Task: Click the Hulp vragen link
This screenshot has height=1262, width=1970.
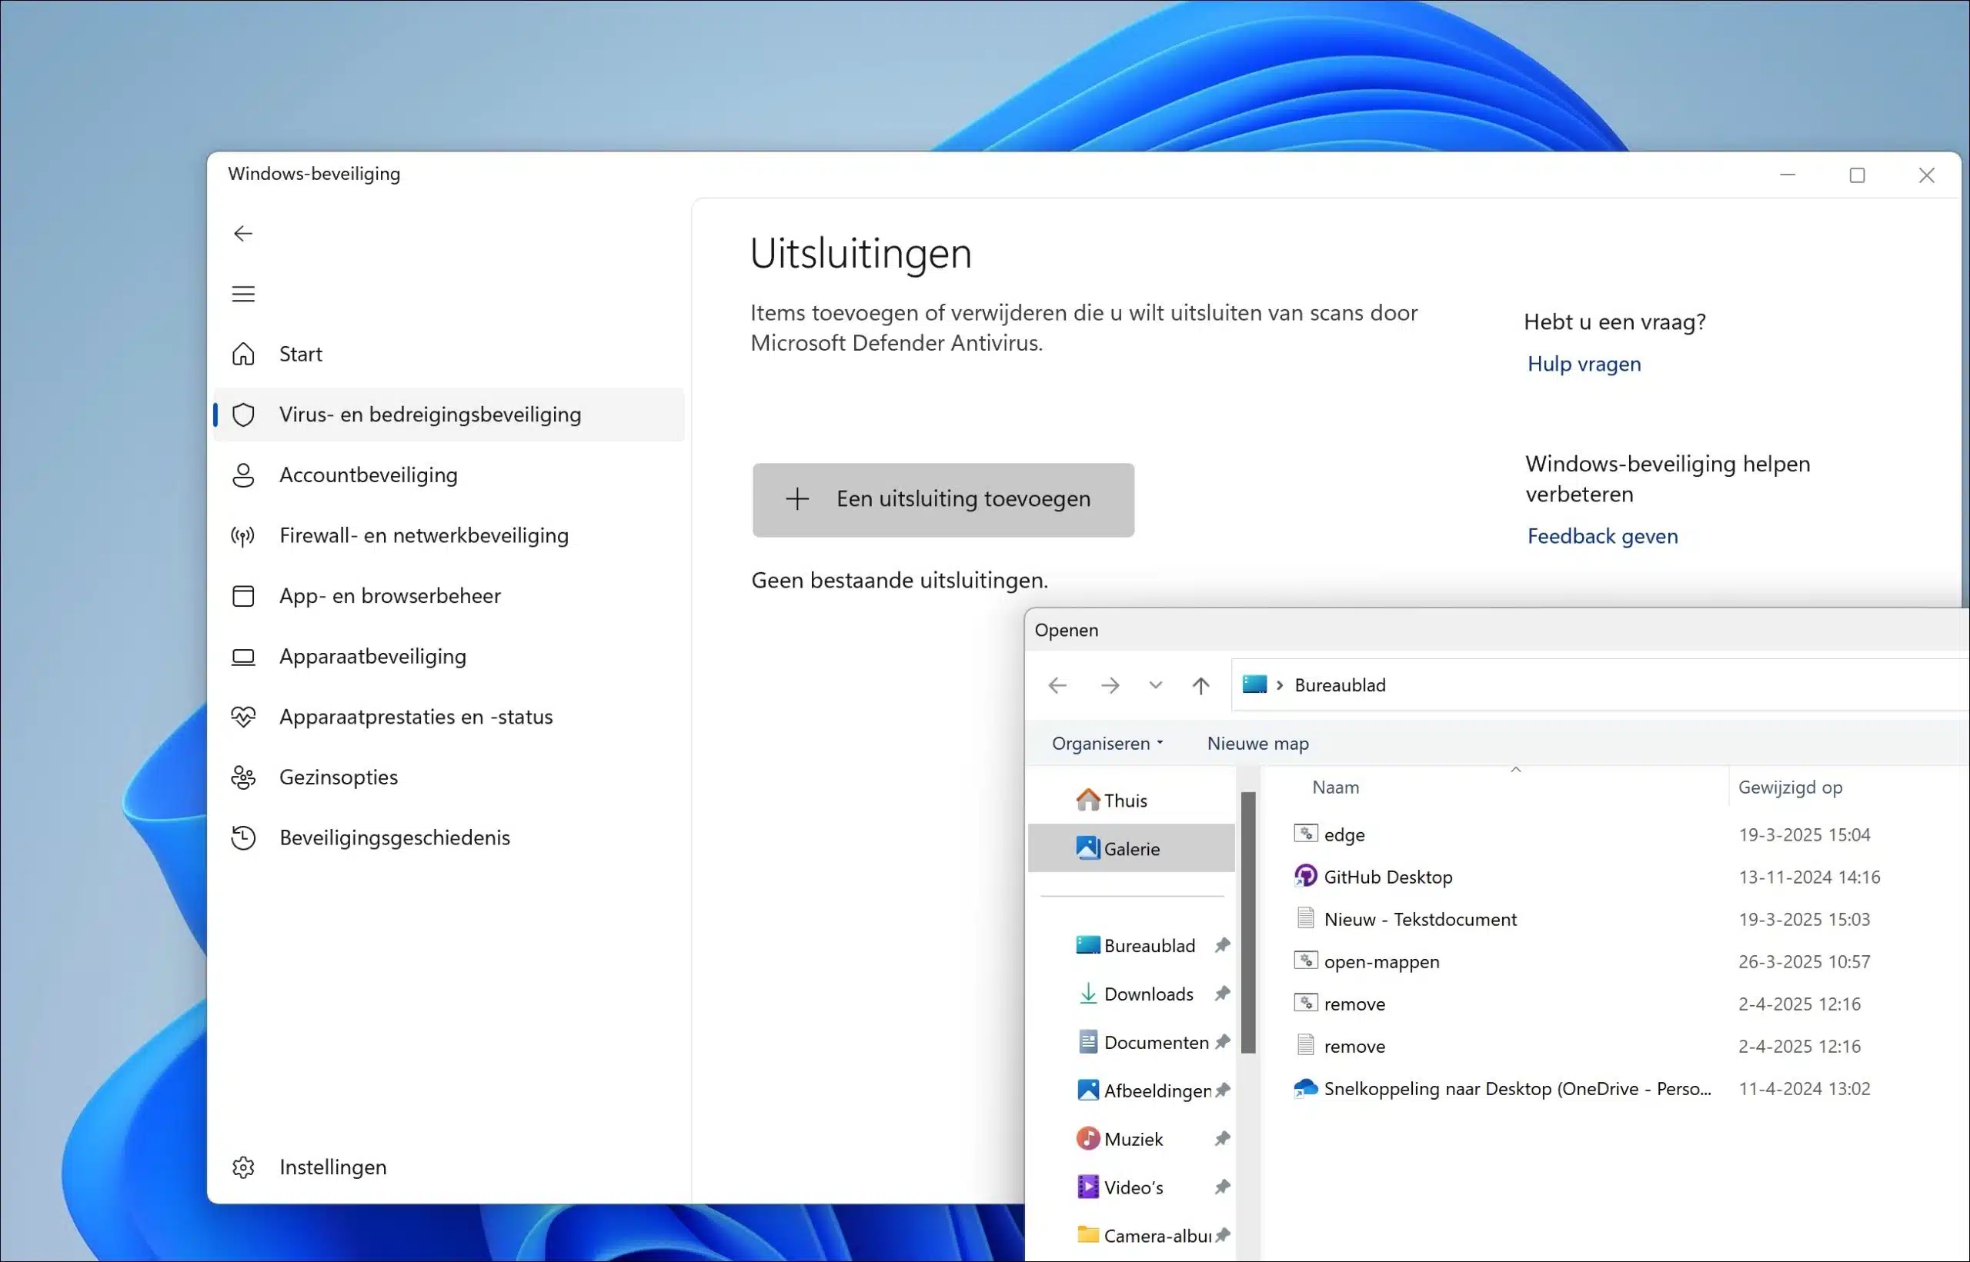Action: (1584, 364)
